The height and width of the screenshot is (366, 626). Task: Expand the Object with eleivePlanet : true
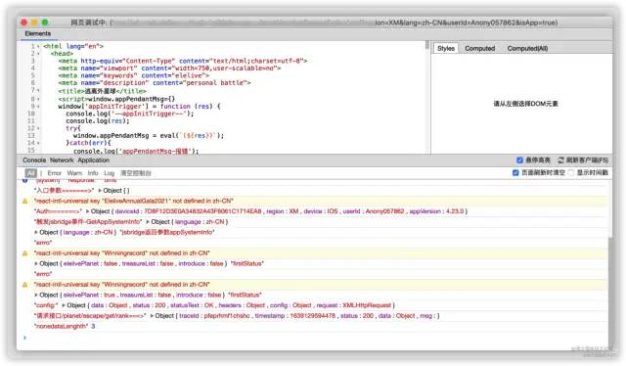click(36, 295)
